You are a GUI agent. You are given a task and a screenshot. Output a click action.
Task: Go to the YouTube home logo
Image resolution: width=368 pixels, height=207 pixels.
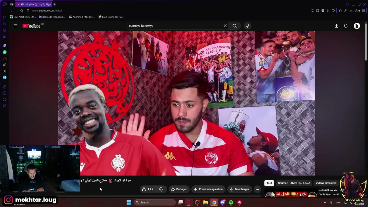pos(32,26)
